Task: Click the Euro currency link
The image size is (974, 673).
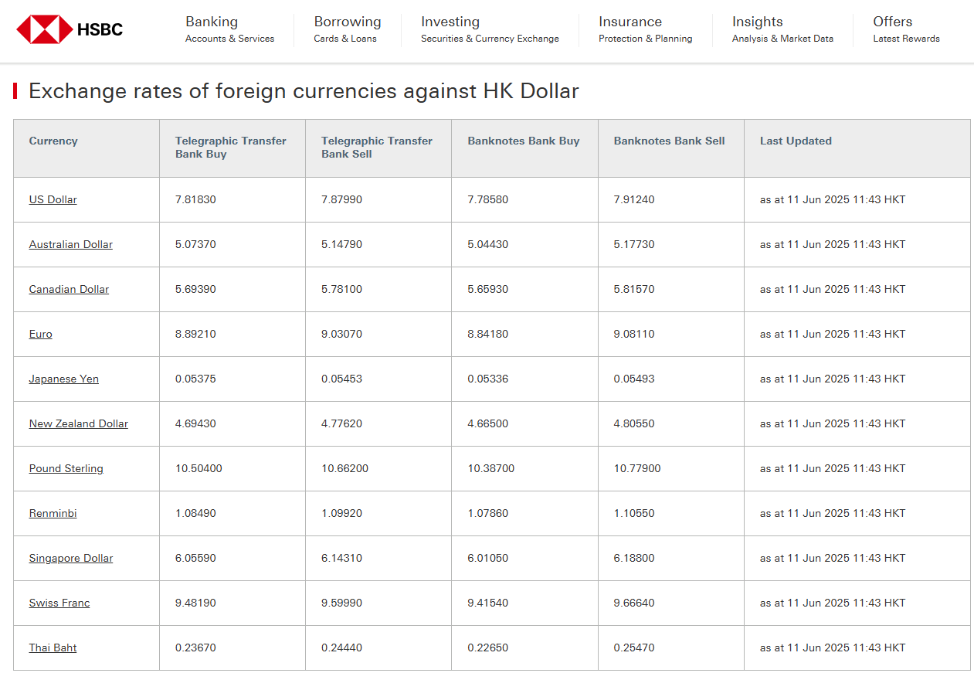Action: pos(41,334)
